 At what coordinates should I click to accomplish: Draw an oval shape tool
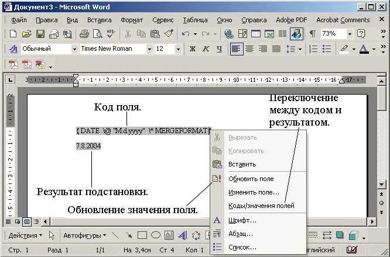coord(156,235)
